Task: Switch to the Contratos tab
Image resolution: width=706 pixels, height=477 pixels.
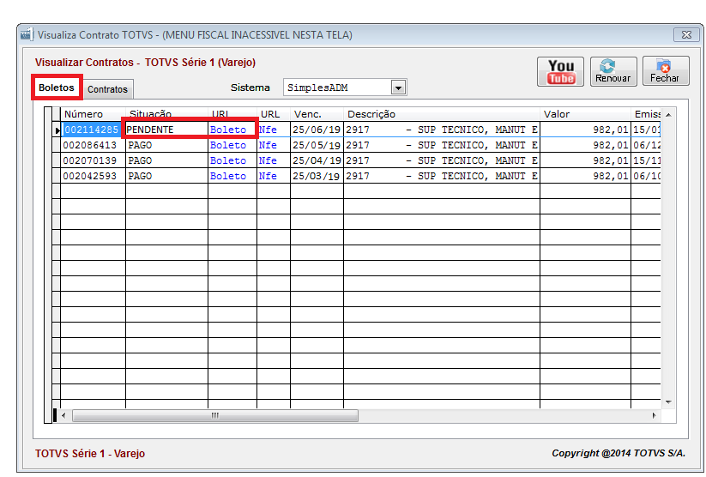Action: (x=107, y=89)
